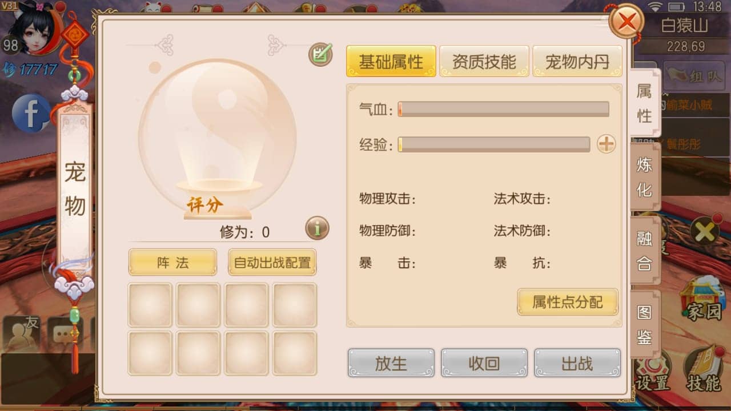Open the 技能 skills book icon
This screenshot has height=411, width=731.
pyautogui.click(x=704, y=370)
